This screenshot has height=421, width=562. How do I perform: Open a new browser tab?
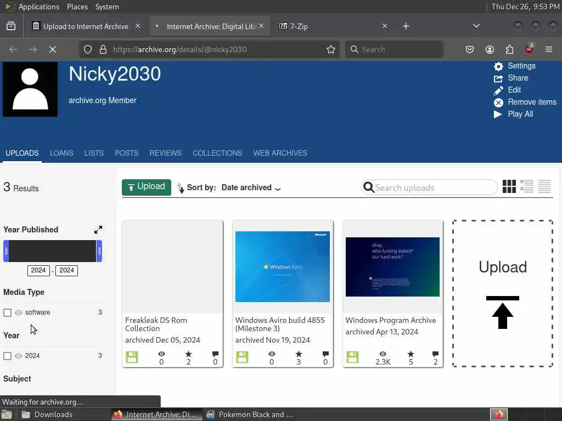point(406,26)
